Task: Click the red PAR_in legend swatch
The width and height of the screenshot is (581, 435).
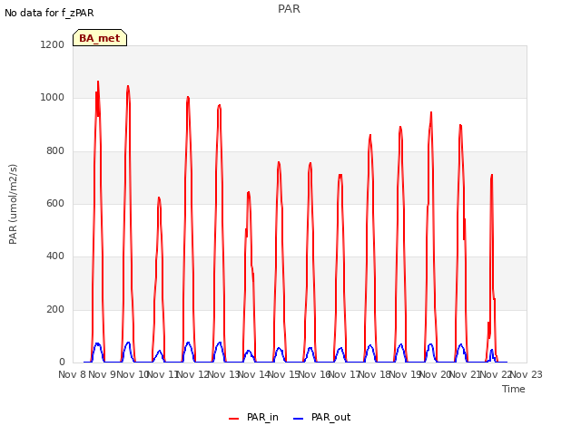Action: coord(234,419)
